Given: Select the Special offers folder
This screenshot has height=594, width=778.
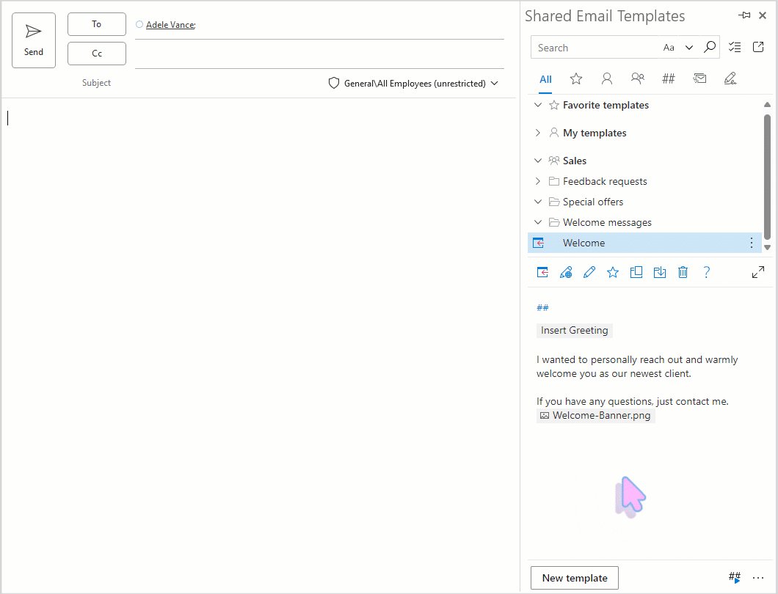Looking at the screenshot, I should (x=593, y=202).
